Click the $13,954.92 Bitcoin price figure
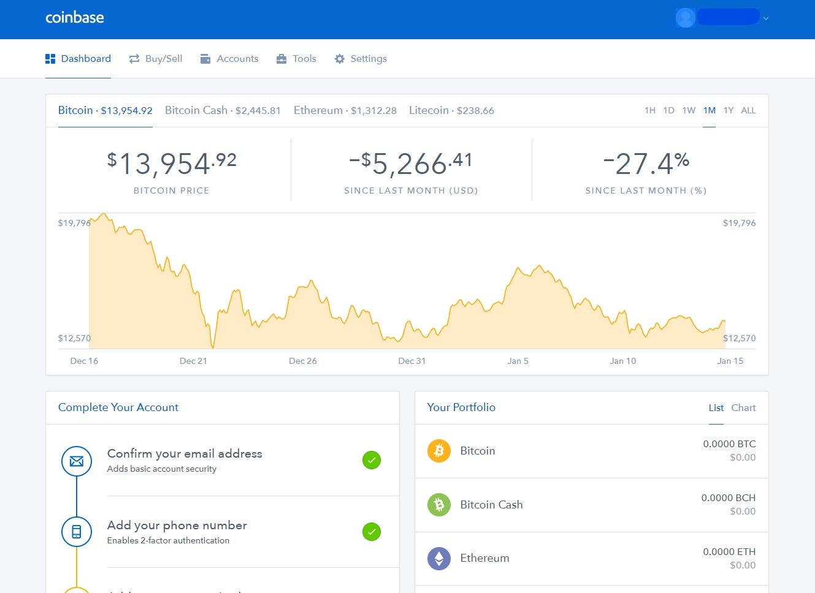This screenshot has height=593, width=815. tap(172, 164)
